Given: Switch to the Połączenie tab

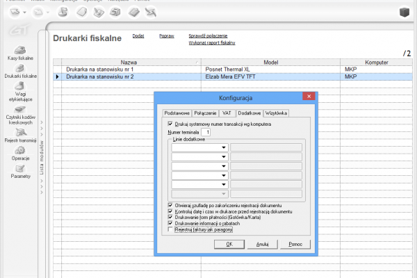Looking at the screenshot, I should pyautogui.click(x=205, y=113).
